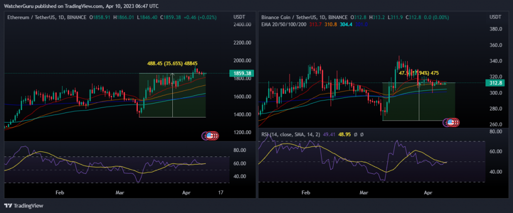Click the USDT label above Ethereum price axis
The height and width of the screenshot is (213, 513).
click(238, 17)
